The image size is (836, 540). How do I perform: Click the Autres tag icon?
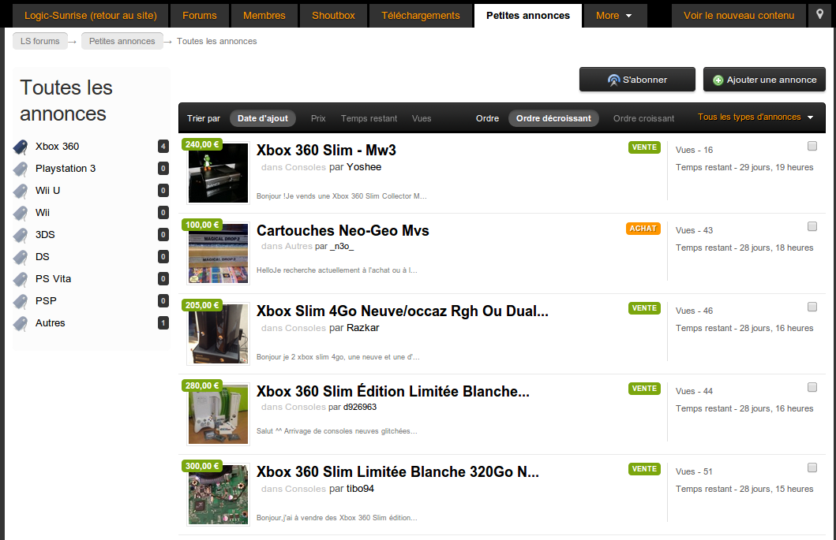point(21,324)
